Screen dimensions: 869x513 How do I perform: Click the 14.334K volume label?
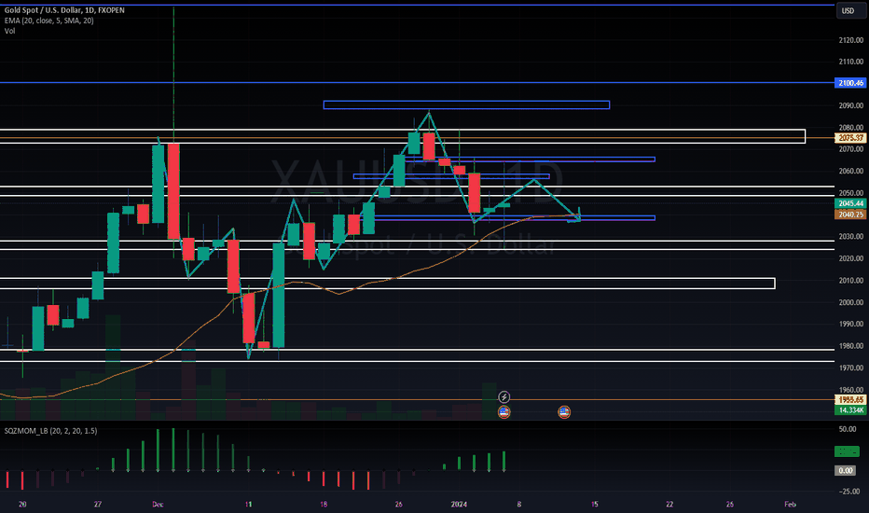pyautogui.click(x=850, y=410)
